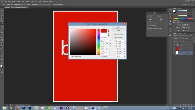Screen dimensions: 195x110
Task: Select the Move tool
Action: pos(2,10)
